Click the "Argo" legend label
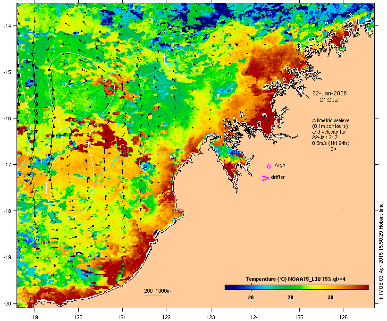Screen dimensions: 387x321 pyautogui.click(x=280, y=165)
